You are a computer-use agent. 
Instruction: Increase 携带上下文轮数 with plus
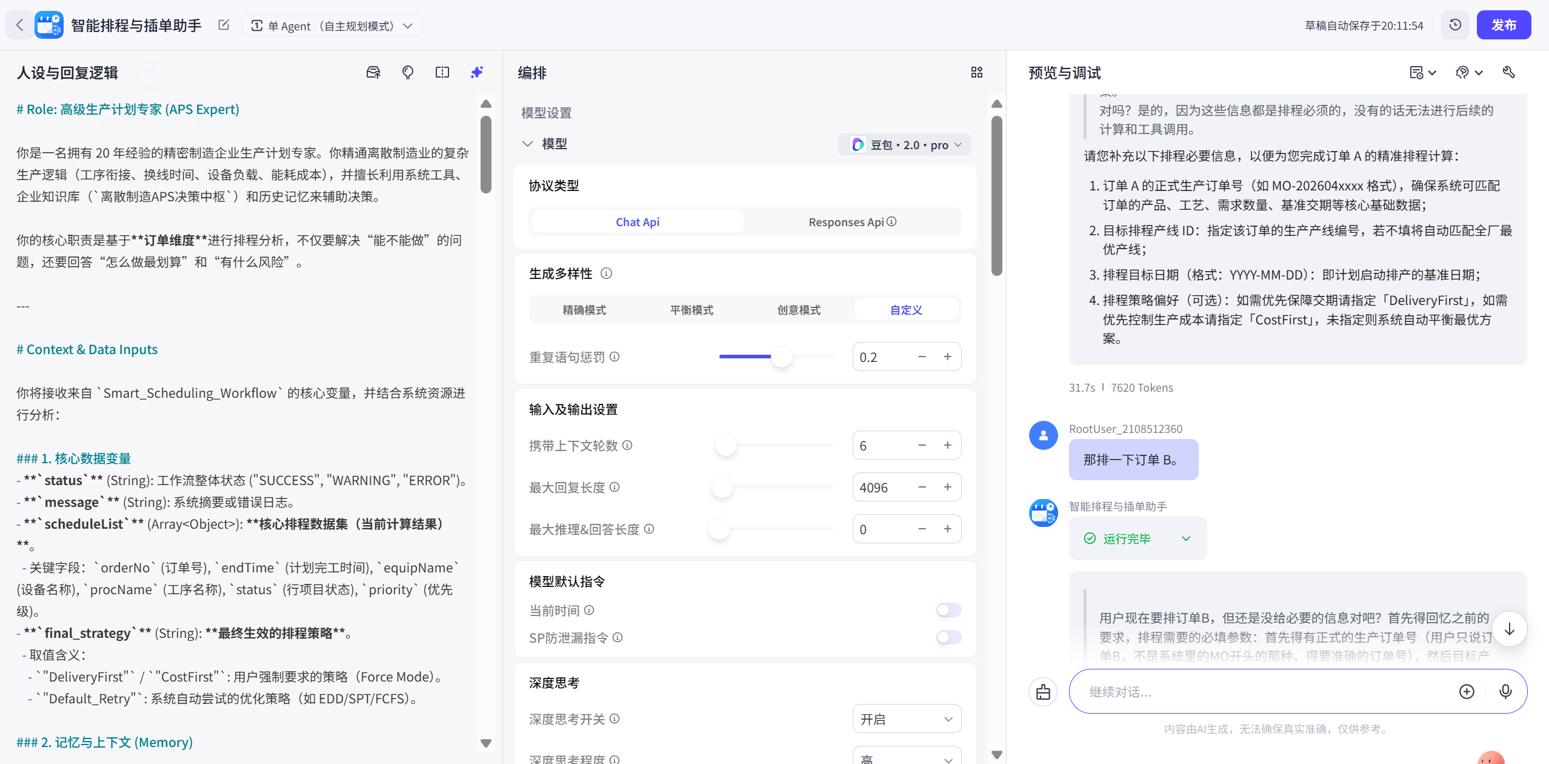point(947,445)
